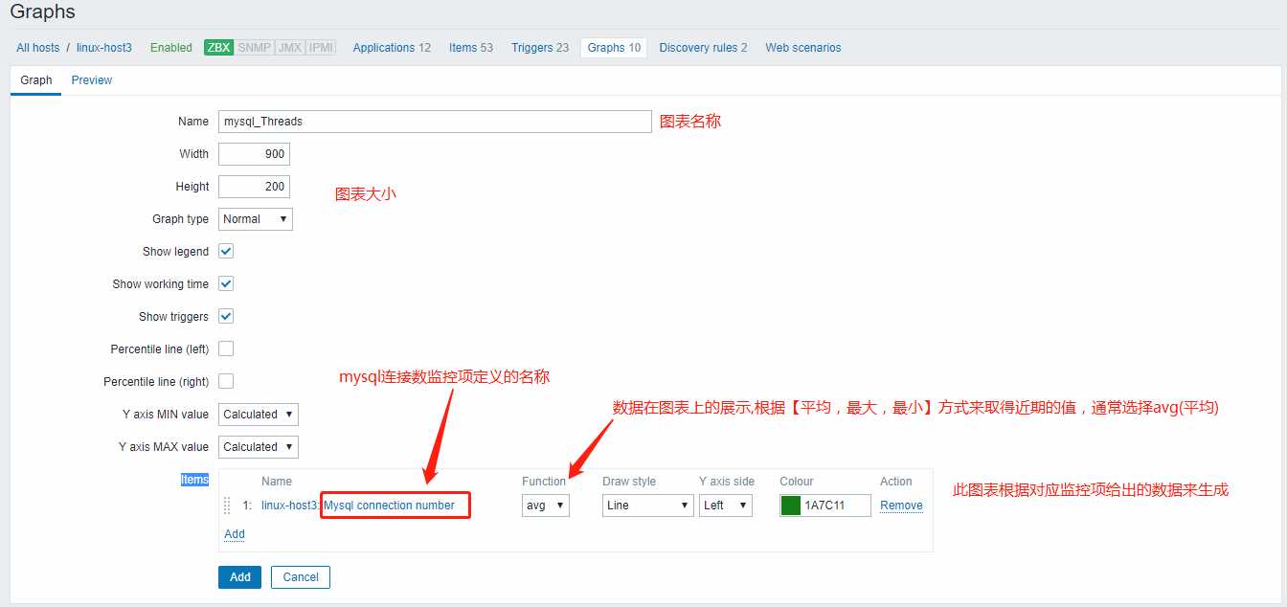Enable Percentile line (right) checkbox
The height and width of the screenshot is (607, 1287).
[226, 381]
